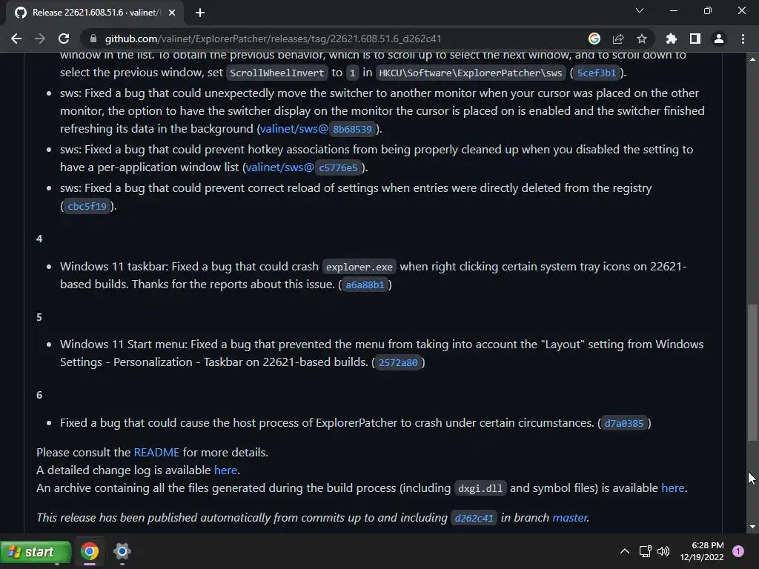This screenshot has height=569, width=759.
Task: Open the Start menu button
Action: pos(36,552)
